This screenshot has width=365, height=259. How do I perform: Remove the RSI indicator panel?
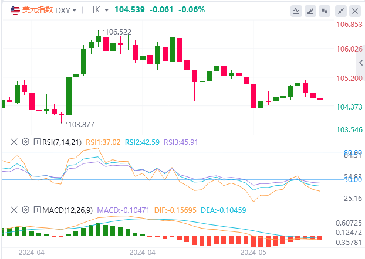(15, 141)
